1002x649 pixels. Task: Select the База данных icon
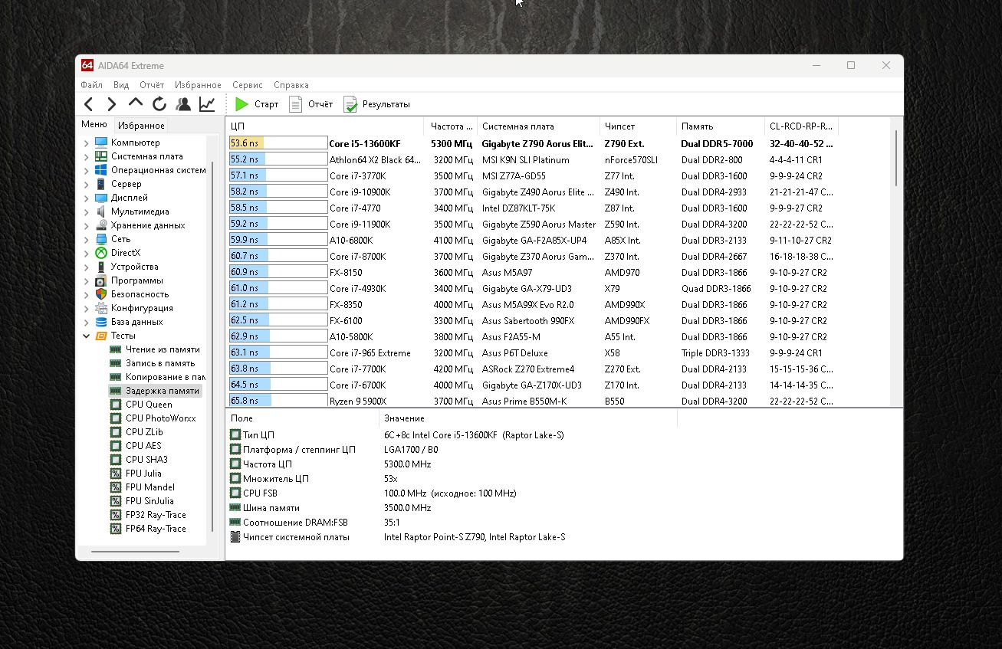coord(101,322)
